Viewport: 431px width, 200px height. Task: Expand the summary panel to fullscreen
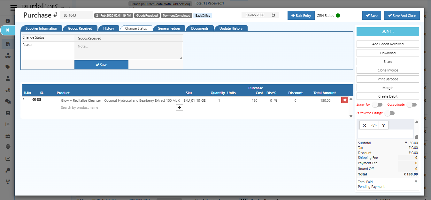tap(364, 125)
